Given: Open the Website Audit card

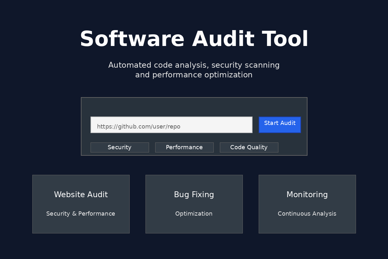Looking at the screenshot, I should [x=81, y=204].
